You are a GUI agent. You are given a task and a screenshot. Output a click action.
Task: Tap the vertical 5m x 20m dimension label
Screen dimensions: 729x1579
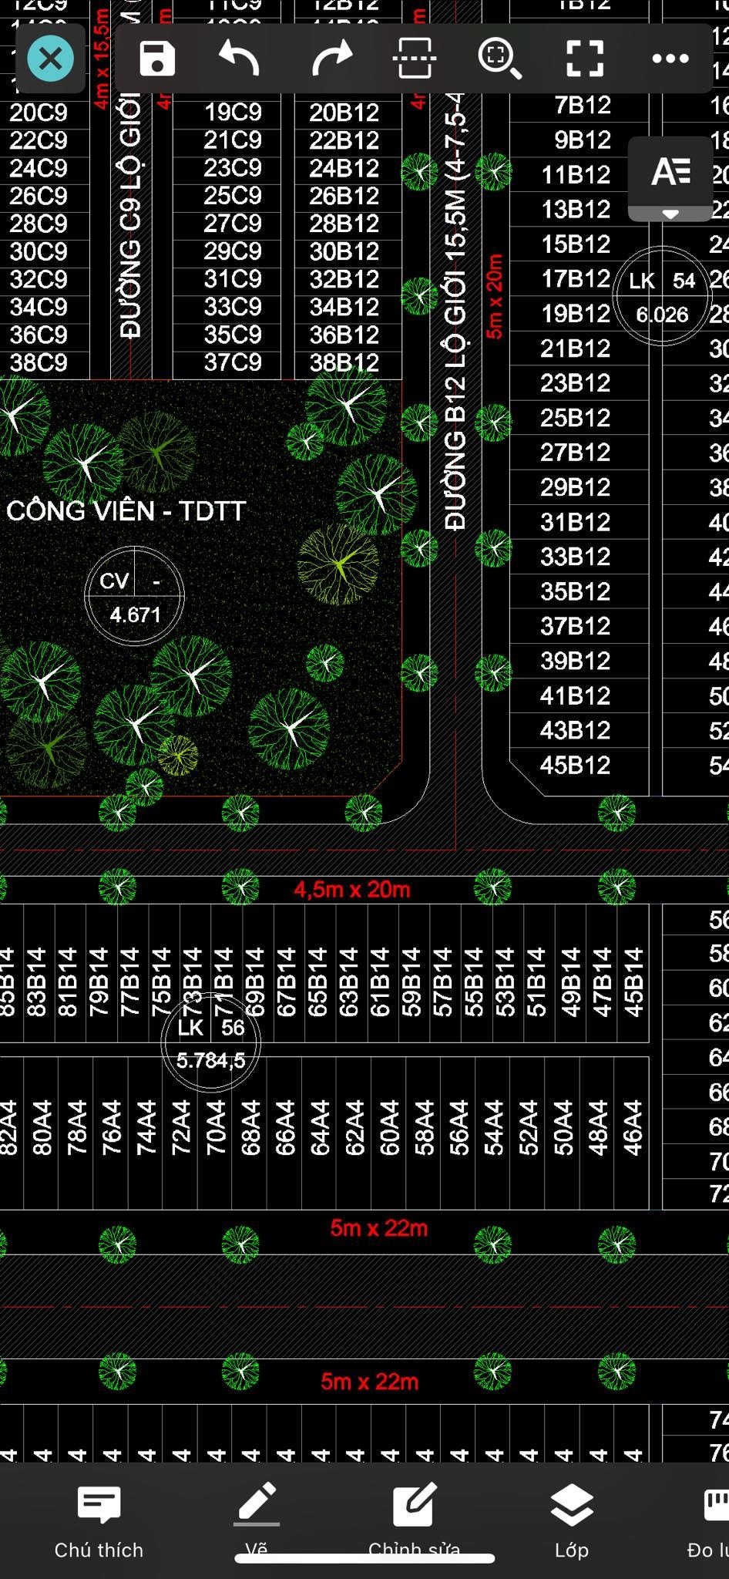pyautogui.click(x=495, y=297)
